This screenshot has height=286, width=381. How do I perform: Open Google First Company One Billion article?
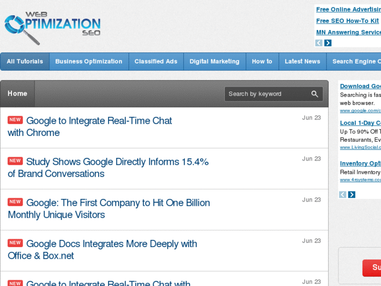[109, 209]
